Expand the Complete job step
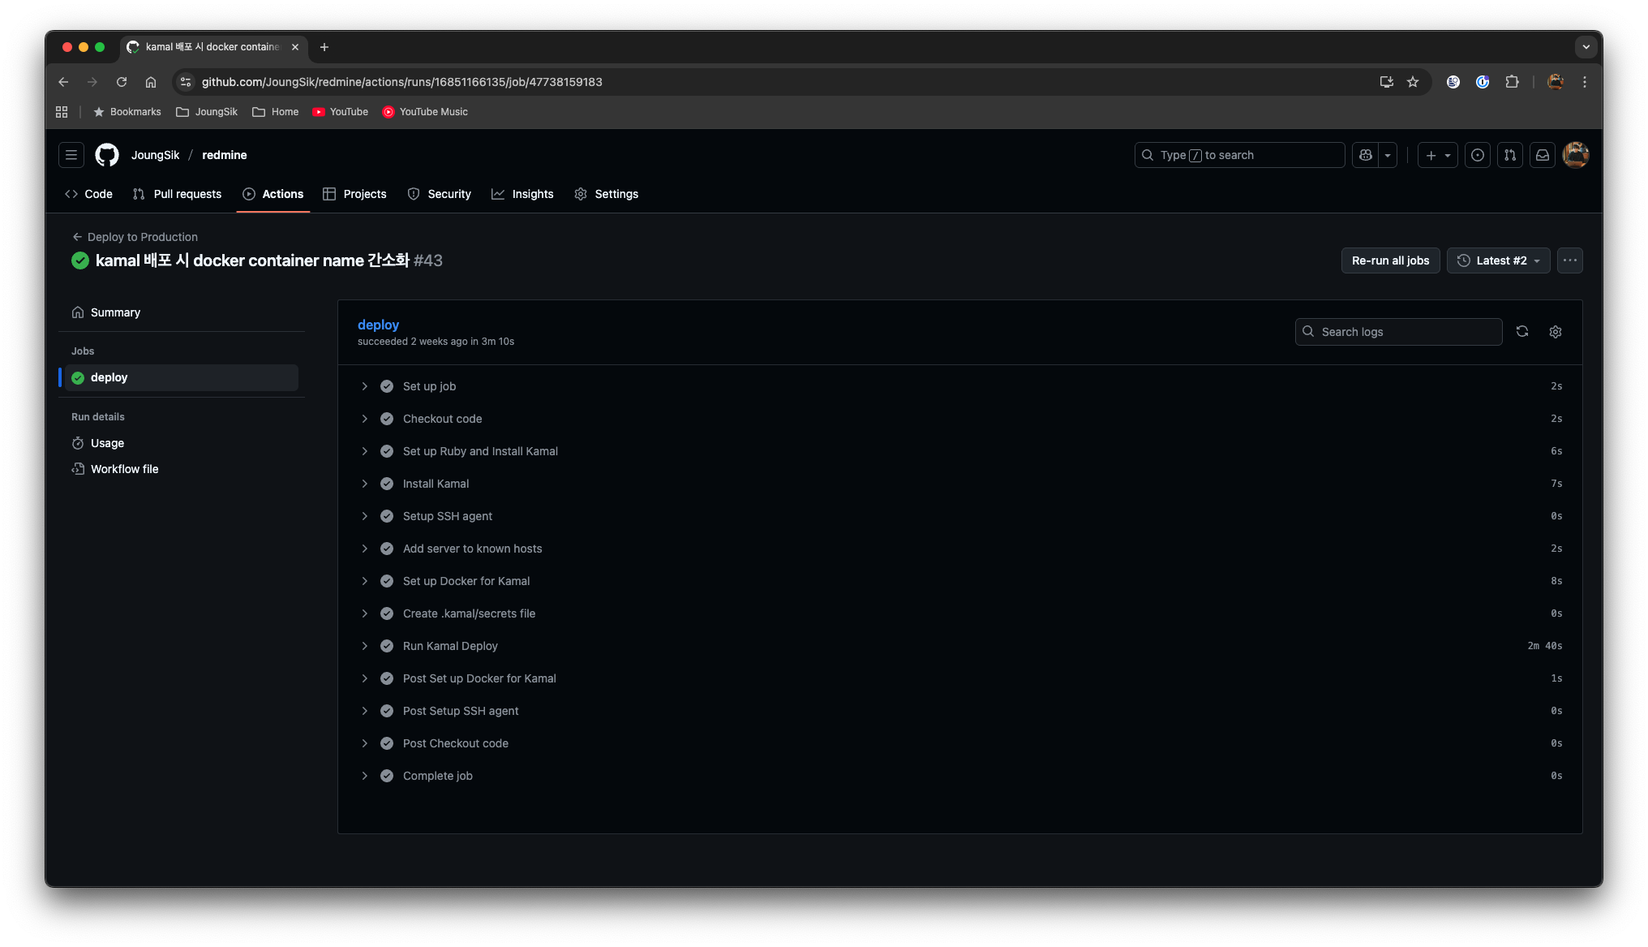Image resolution: width=1648 pixels, height=947 pixels. (960, 776)
